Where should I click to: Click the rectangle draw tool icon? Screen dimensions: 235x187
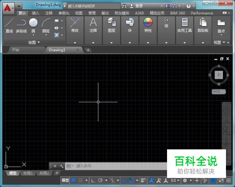point(57,21)
